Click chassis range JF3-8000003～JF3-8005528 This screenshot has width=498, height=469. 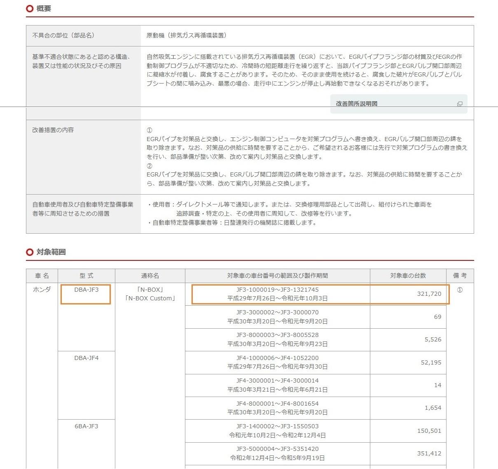click(278, 335)
